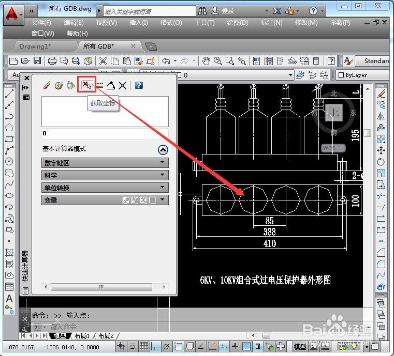Click the Get Coordinates calculator icon

pos(86,85)
